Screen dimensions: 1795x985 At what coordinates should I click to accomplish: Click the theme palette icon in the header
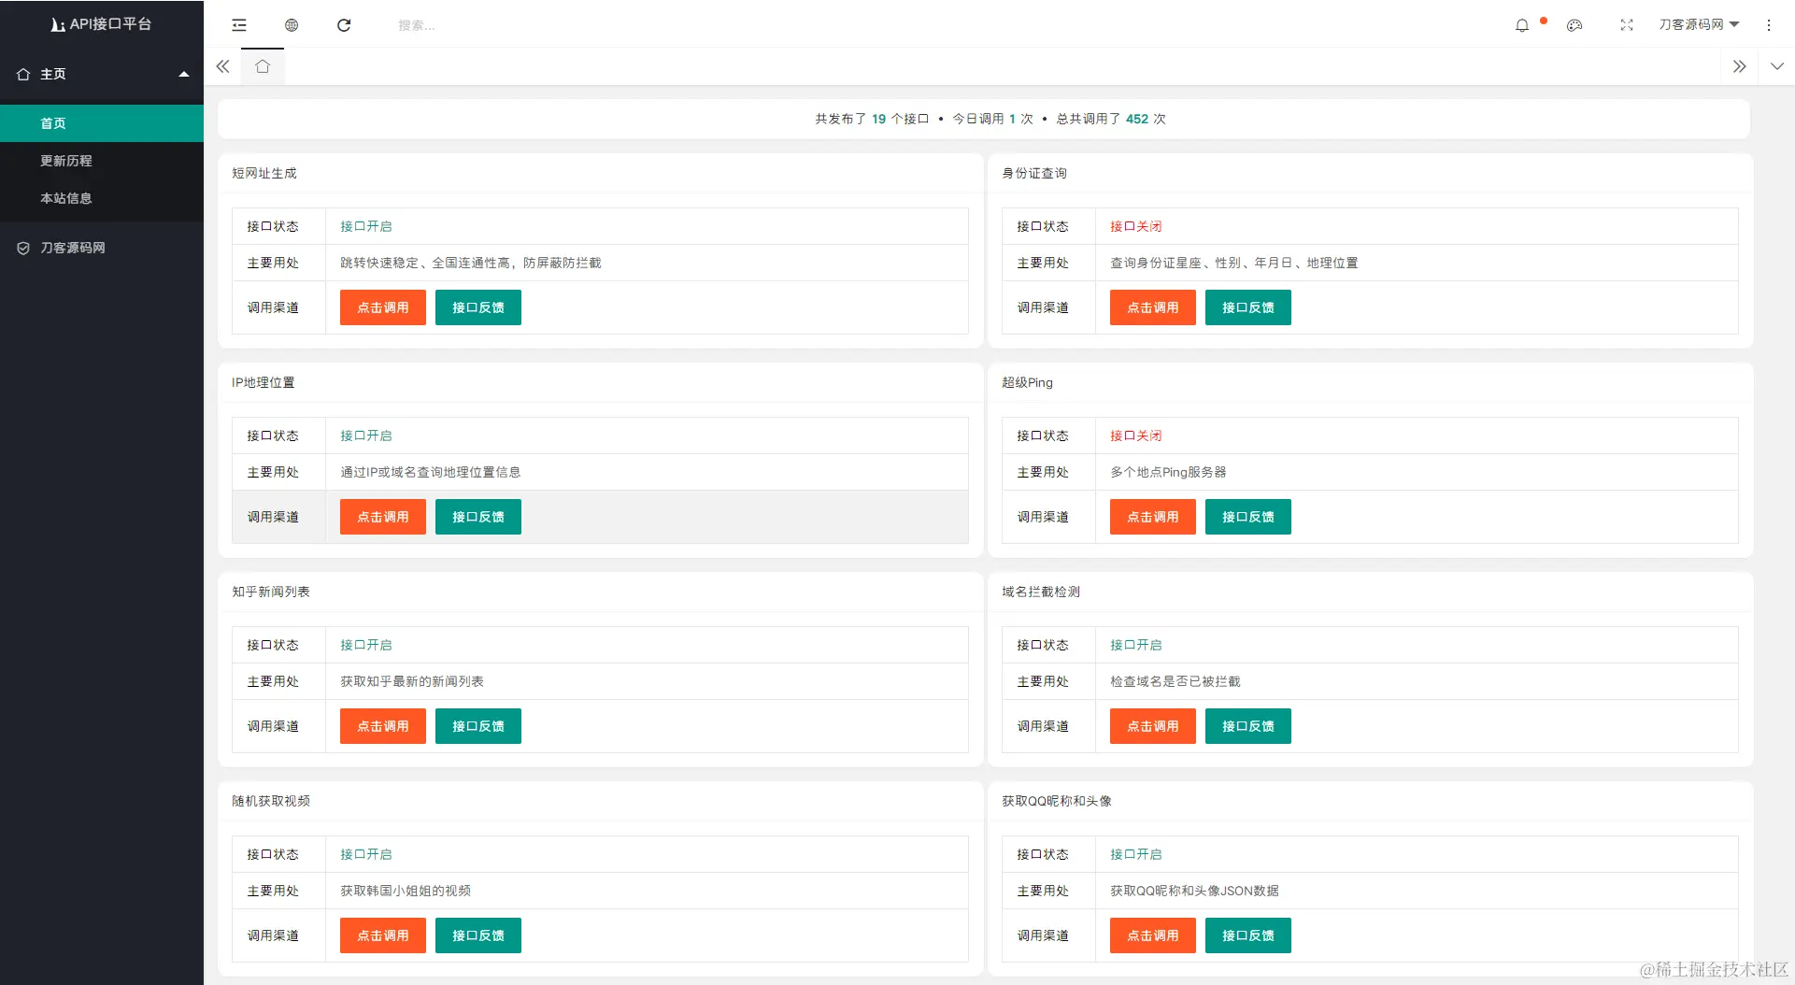(1575, 25)
